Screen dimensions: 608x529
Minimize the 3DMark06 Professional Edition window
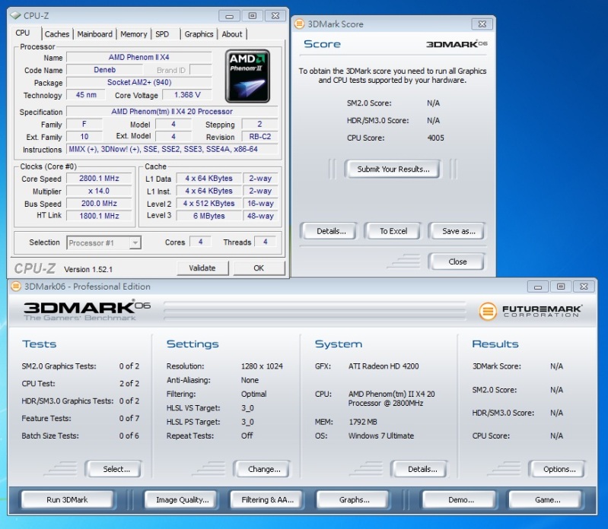(x=538, y=287)
